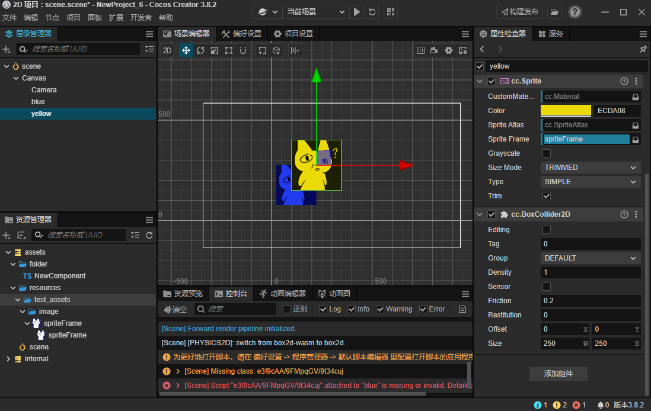Open the Size Mode dropdown
This screenshot has width=651, height=411.
(x=591, y=168)
